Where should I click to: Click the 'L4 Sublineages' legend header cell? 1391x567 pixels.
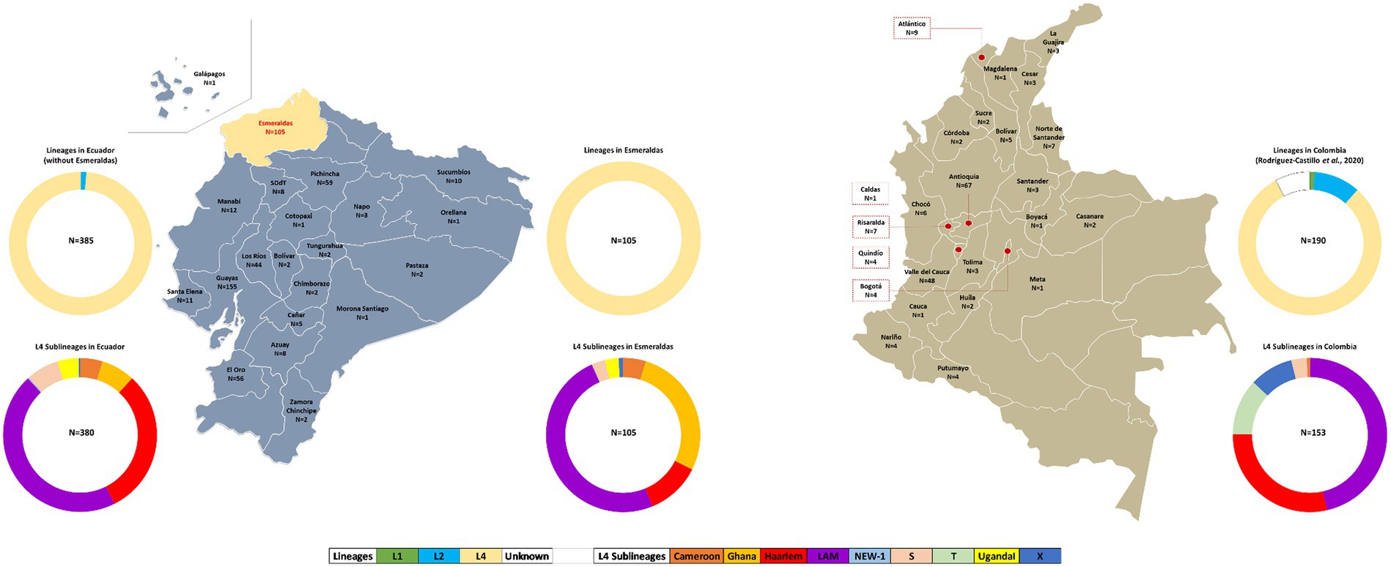[x=631, y=556]
